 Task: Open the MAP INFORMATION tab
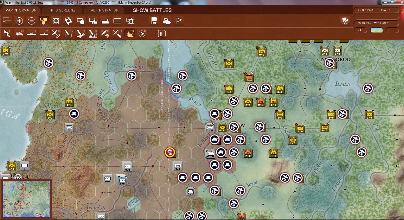pos(21,10)
